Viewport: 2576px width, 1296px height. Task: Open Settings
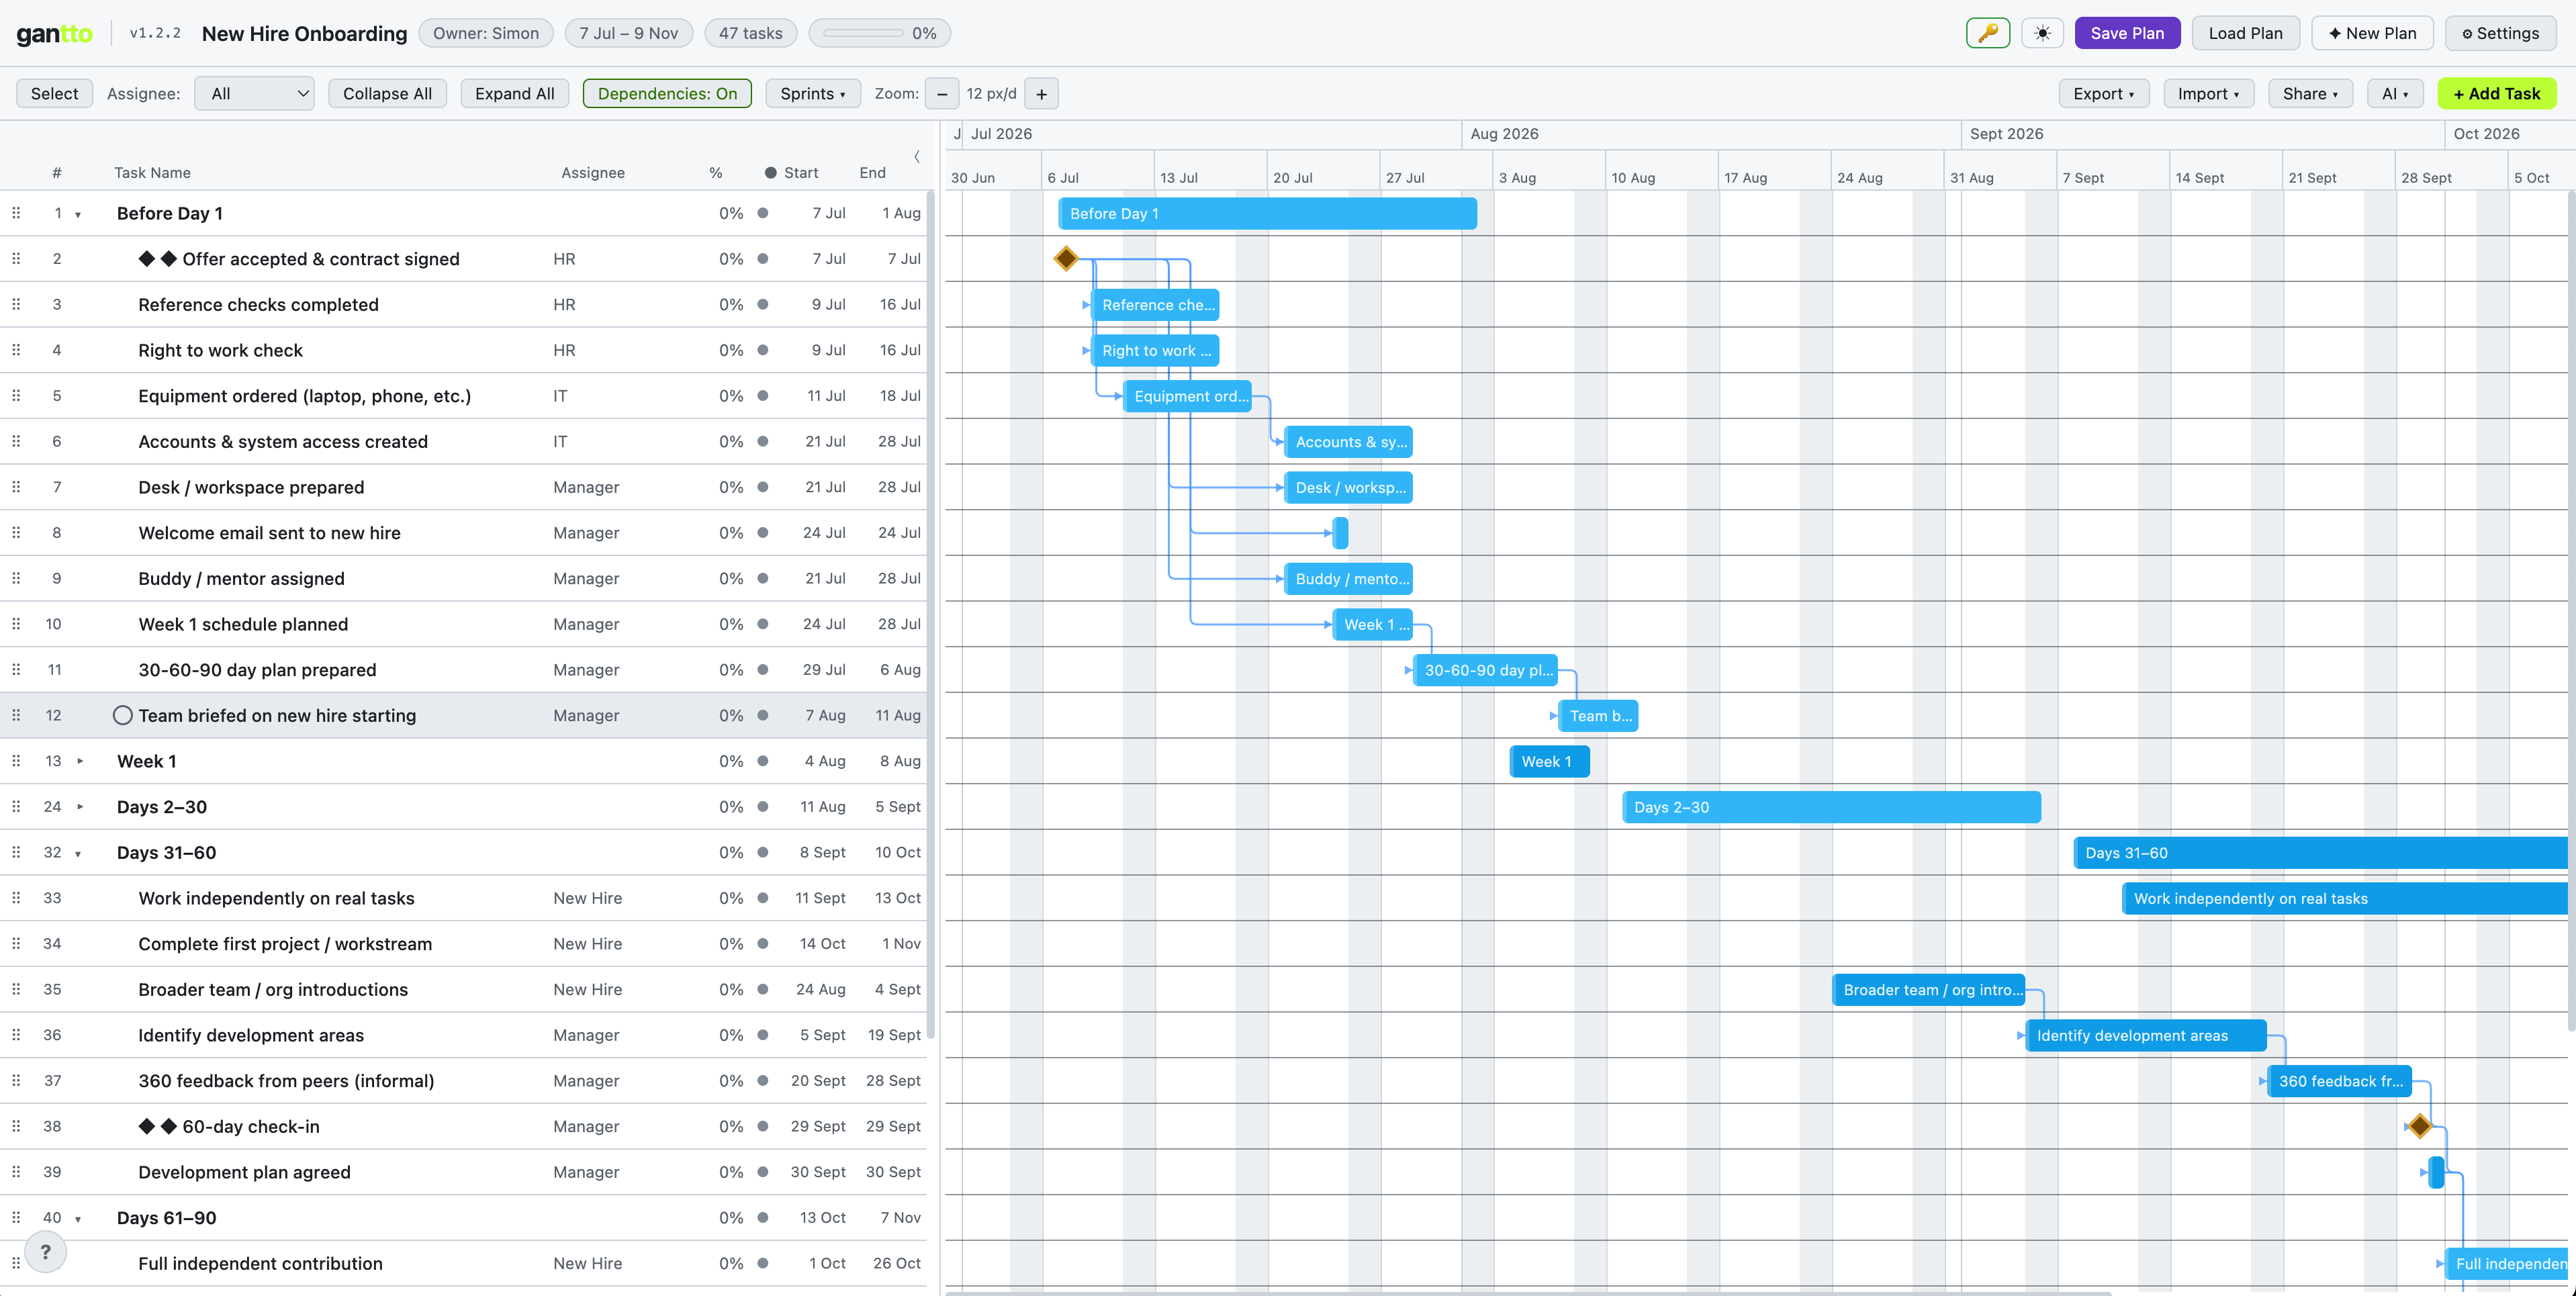[x=2500, y=33]
